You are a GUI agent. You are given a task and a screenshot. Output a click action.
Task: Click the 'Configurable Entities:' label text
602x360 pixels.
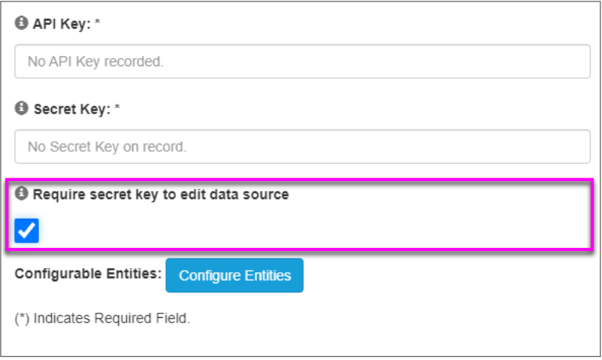[x=88, y=274]
